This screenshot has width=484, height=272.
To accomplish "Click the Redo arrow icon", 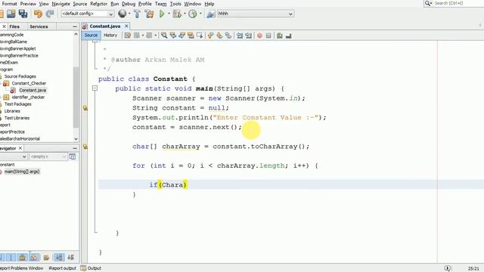I will click(50, 14).
